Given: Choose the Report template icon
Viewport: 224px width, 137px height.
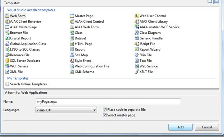Looking at the screenshot, I should (x=72, y=49).
